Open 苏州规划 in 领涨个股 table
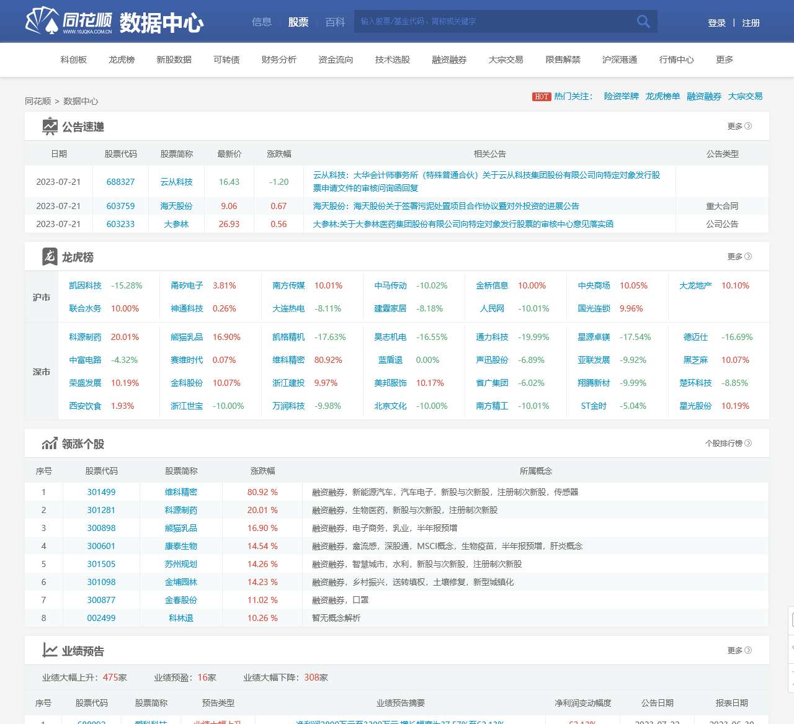Screen dimensions: 794x724 (181, 564)
